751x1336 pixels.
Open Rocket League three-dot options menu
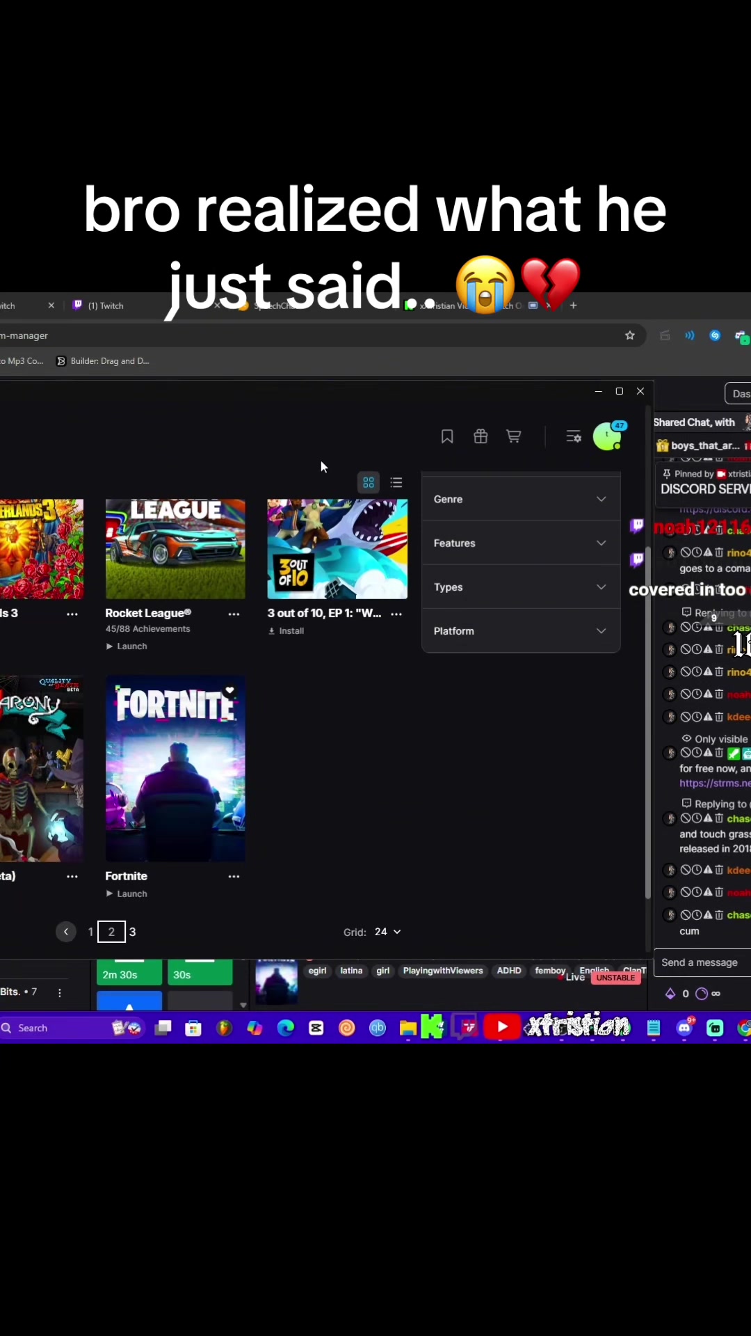[234, 614]
